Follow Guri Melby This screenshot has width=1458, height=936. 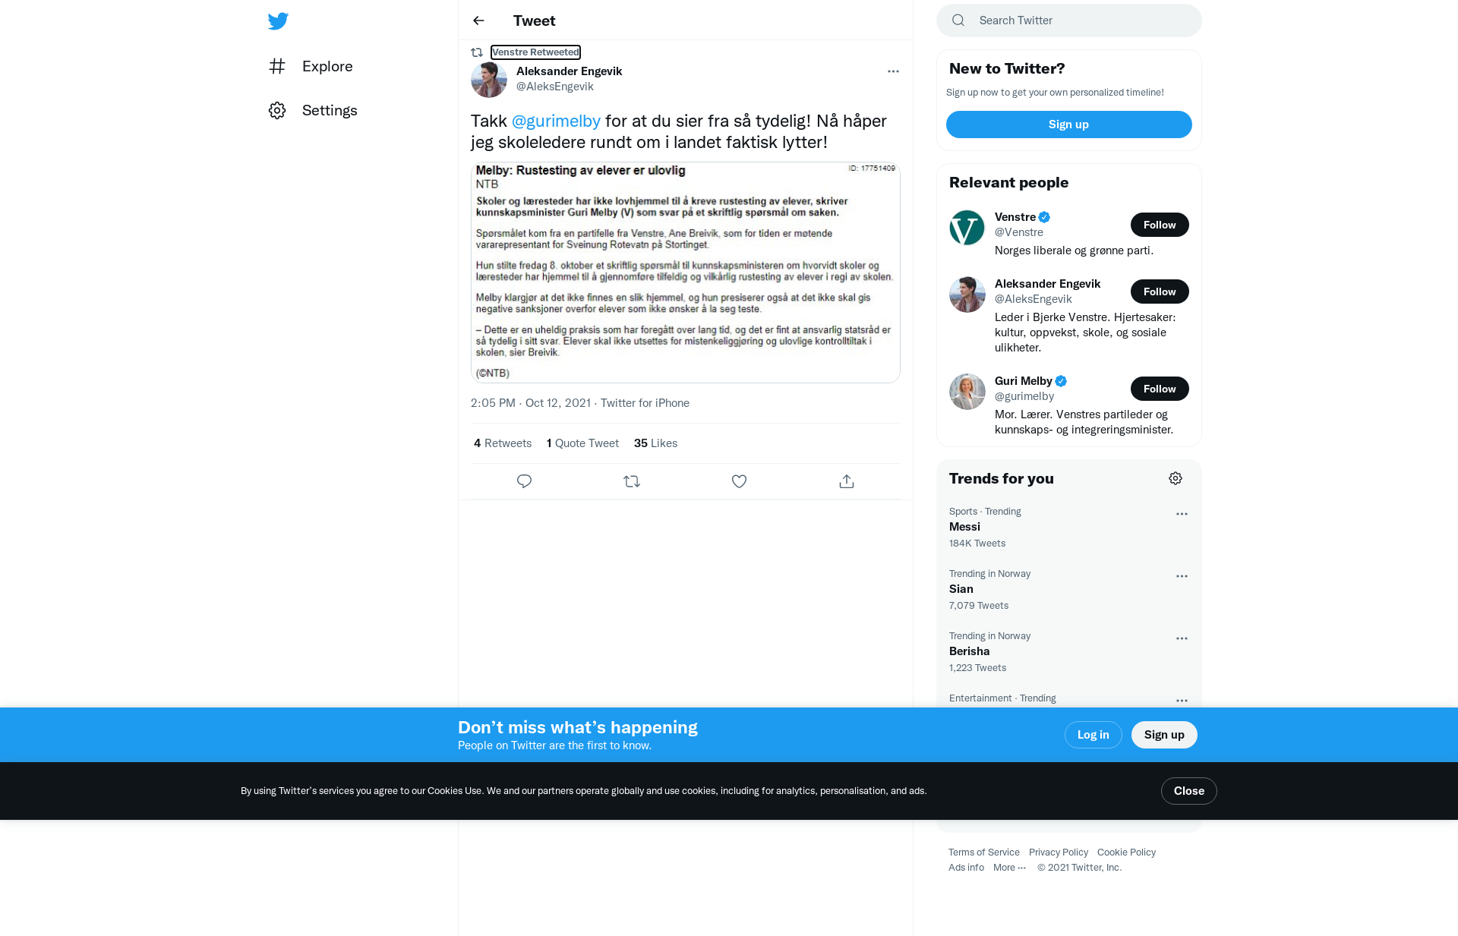point(1160,389)
